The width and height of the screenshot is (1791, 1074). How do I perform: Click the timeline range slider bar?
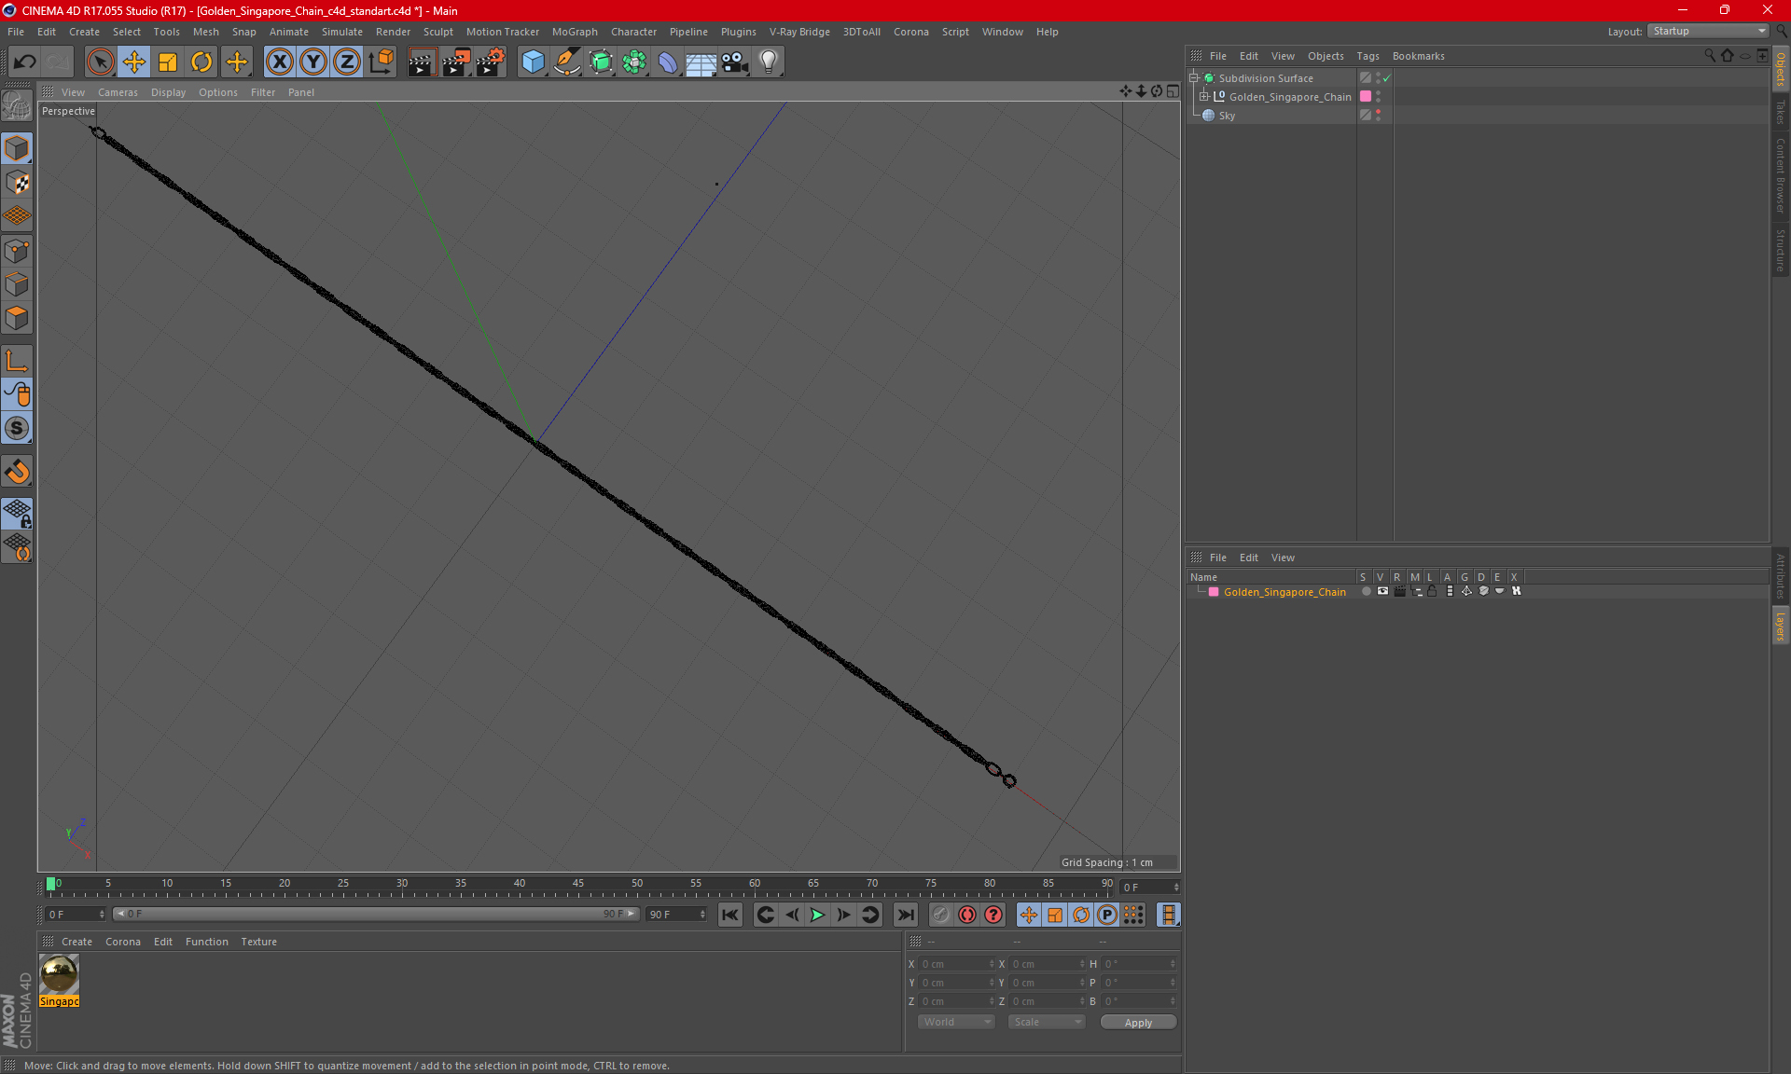pyautogui.click(x=376, y=915)
